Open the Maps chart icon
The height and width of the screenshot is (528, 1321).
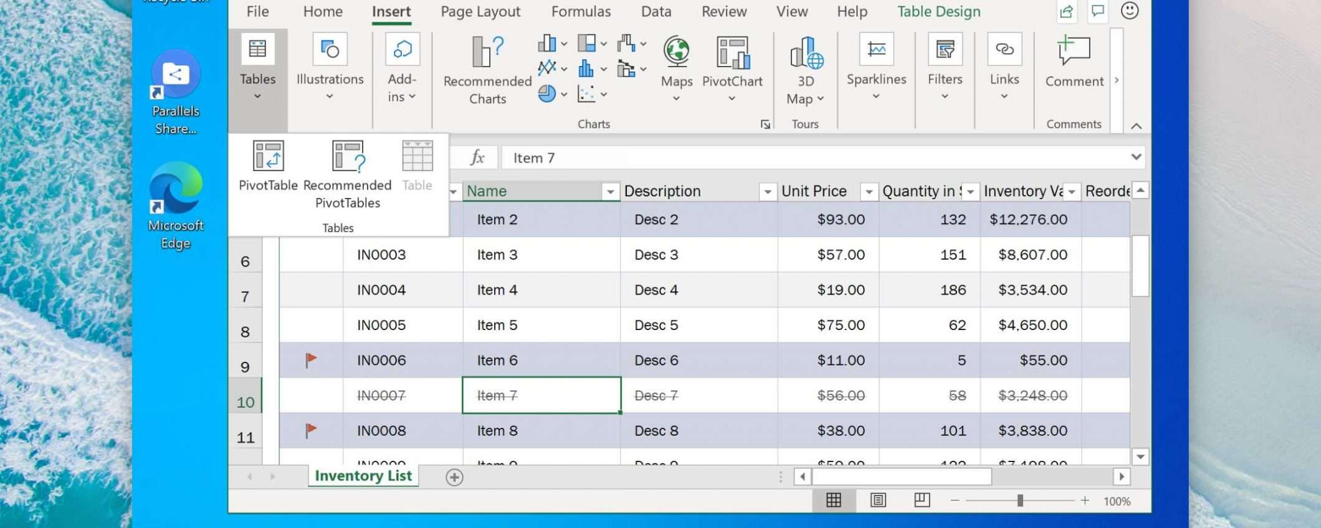click(x=676, y=52)
